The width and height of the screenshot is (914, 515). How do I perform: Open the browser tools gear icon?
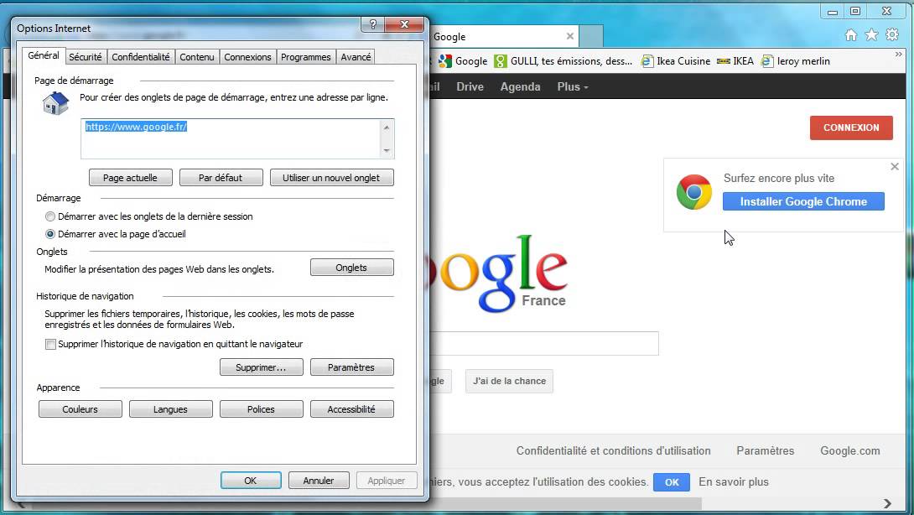[892, 35]
